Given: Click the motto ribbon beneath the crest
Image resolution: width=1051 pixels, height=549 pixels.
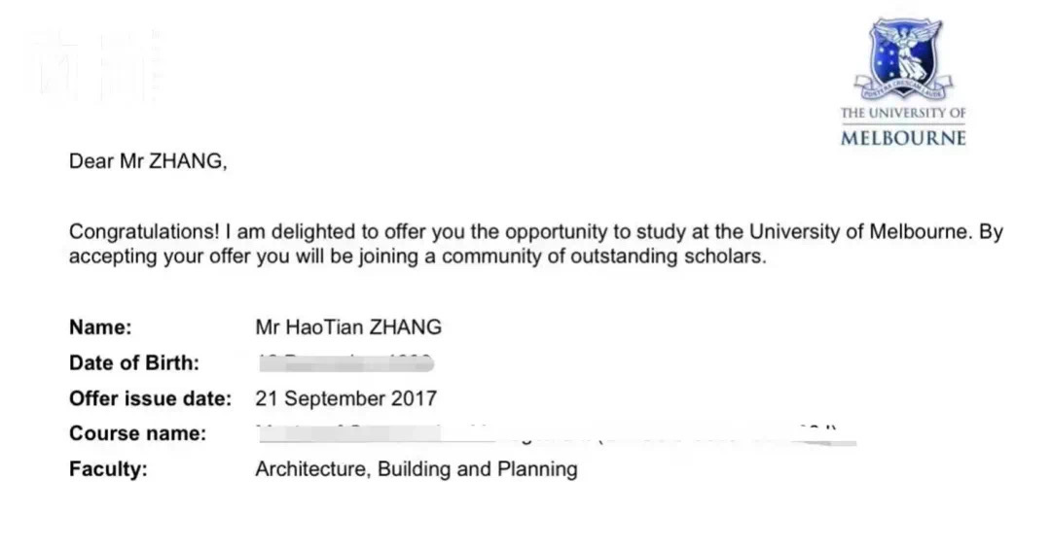Looking at the screenshot, I should click(903, 88).
